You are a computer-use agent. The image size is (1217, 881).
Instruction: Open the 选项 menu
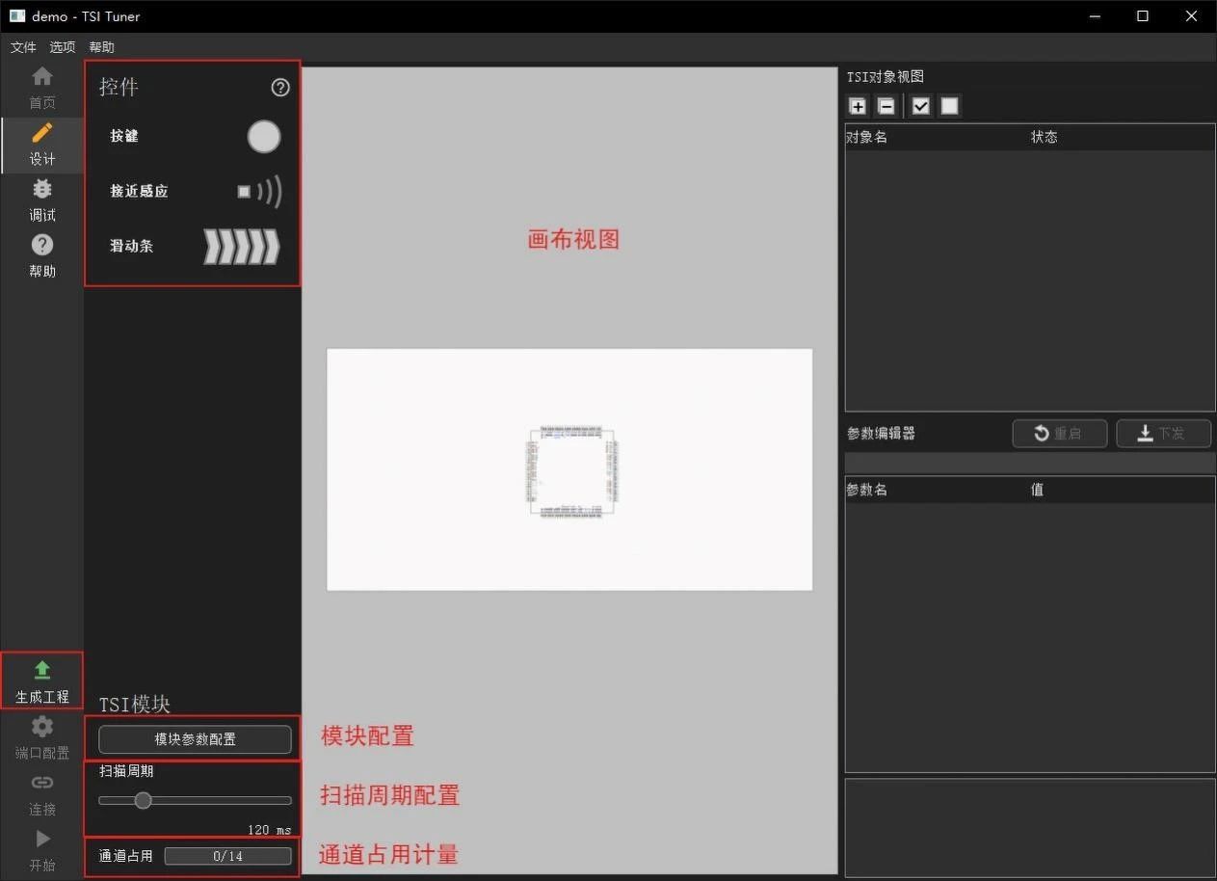pos(63,47)
